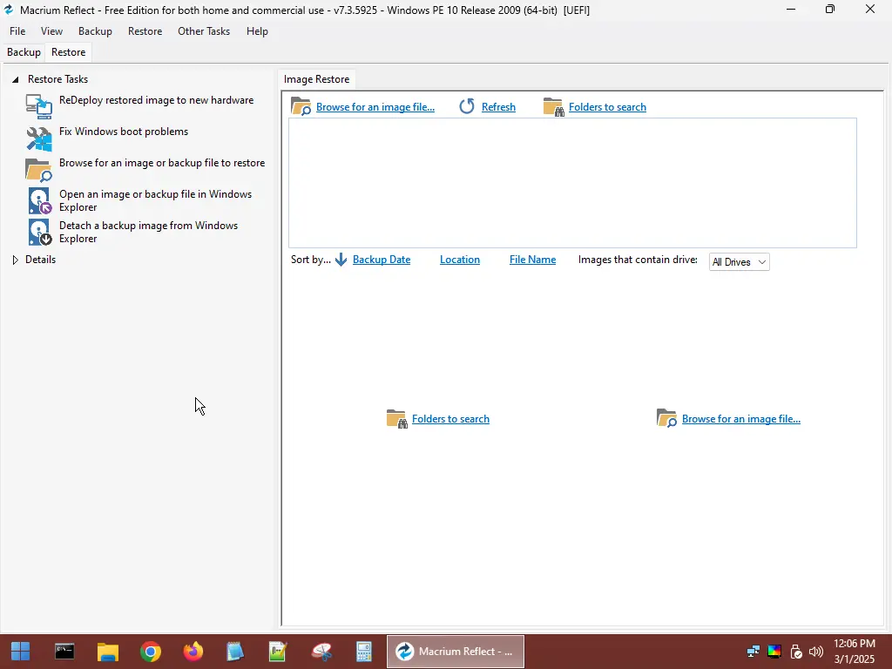Click the Refresh circular arrow icon
892x669 pixels.
click(x=467, y=106)
